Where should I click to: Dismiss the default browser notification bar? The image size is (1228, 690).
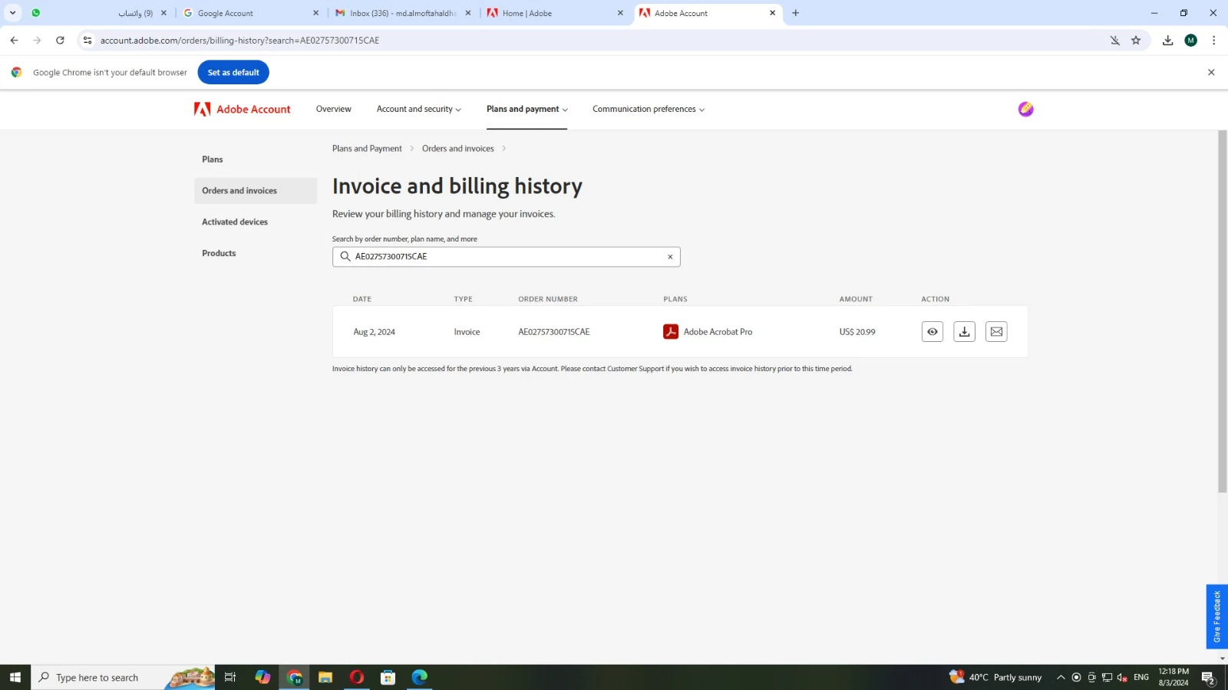point(1211,73)
